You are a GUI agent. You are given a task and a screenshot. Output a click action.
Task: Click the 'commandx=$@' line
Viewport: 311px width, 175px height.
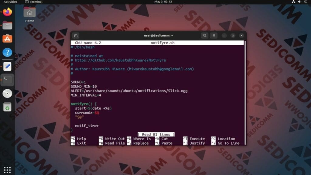(87, 112)
